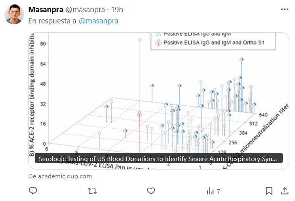Open the Serologic Testing of US Blood Donations title
295x201 pixels.
159,159
